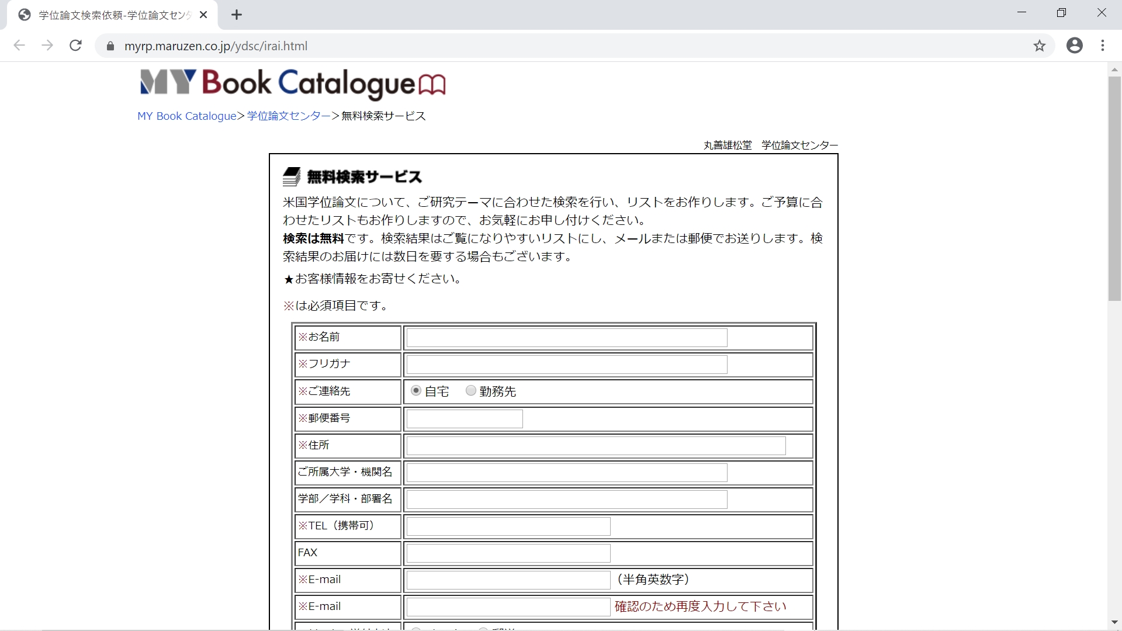Click the ★お客様情報をお寄せください。 text

374,279
